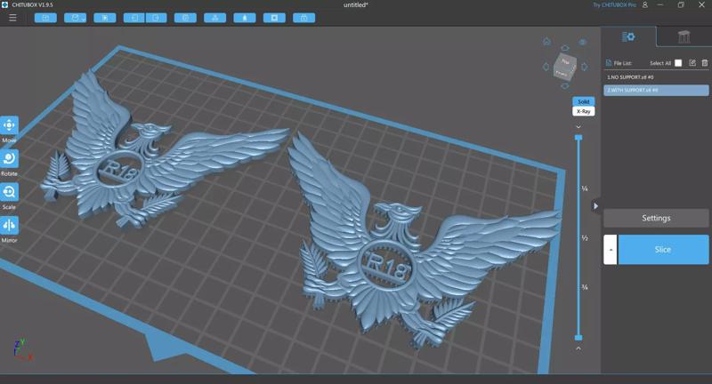The width and height of the screenshot is (712, 384).
Task: Click the trash delete icon in File List
Action: point(705,63)
